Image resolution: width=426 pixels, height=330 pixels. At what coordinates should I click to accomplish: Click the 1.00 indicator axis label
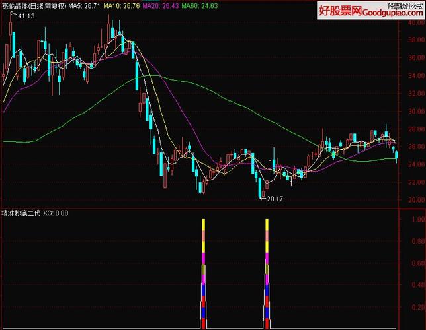[x=418, y=219]
